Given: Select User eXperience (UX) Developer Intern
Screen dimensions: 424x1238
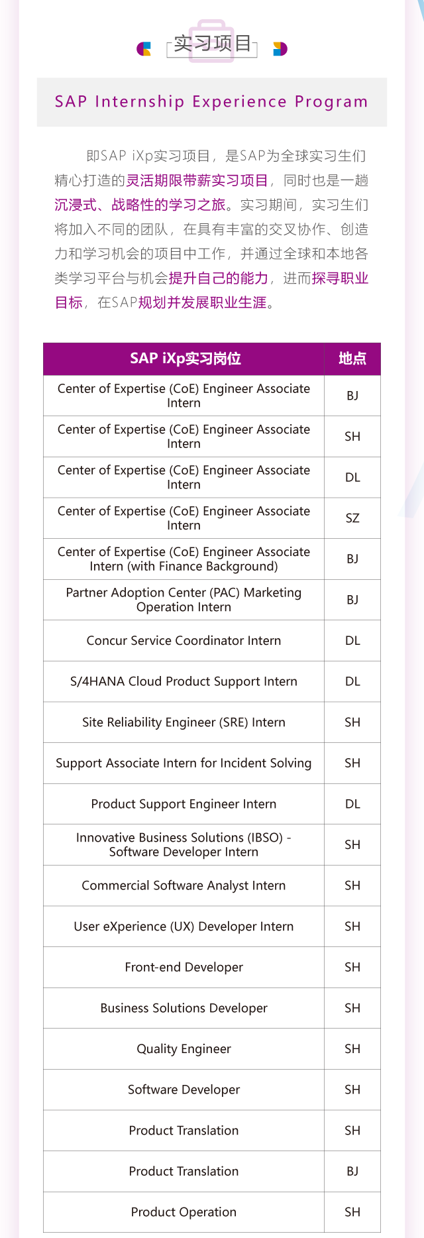Looking at the screenshot, I should (184, 927).
